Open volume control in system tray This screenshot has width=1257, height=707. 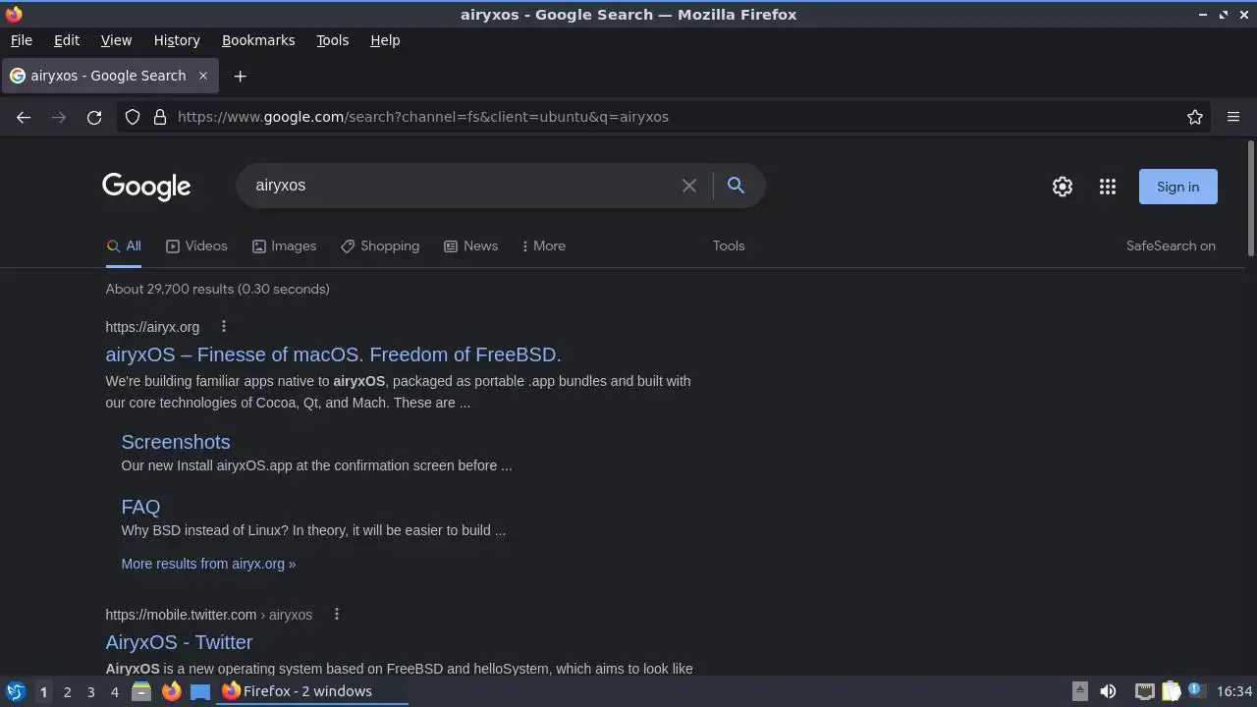(x=1108, y=691)
